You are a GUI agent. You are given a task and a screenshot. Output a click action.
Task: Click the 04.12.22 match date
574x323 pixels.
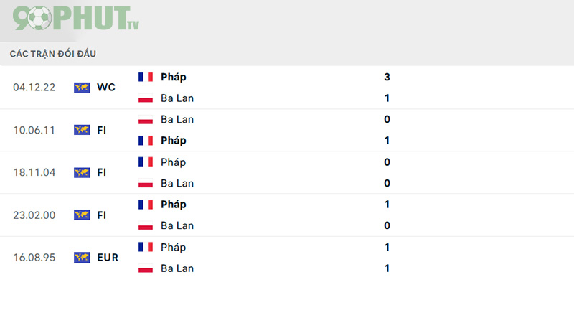34,87
